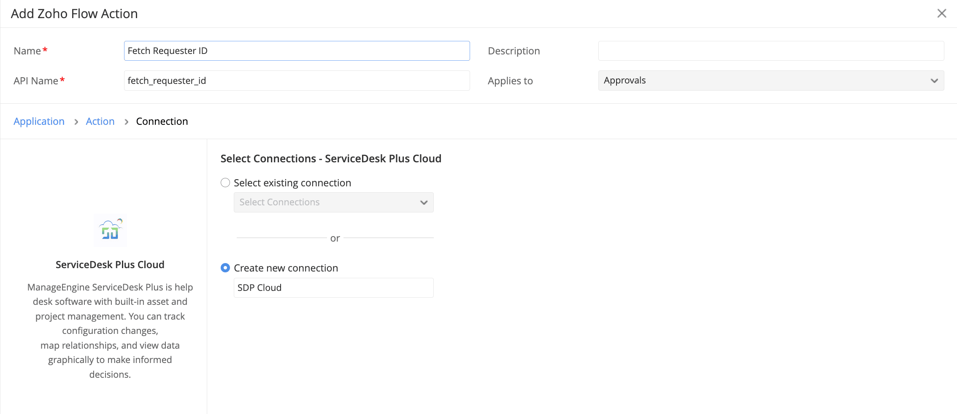This screenshot has width=957, height=414.
Task: Select the 'Select existing connection' radio button
Action: (x=225, y=183)
